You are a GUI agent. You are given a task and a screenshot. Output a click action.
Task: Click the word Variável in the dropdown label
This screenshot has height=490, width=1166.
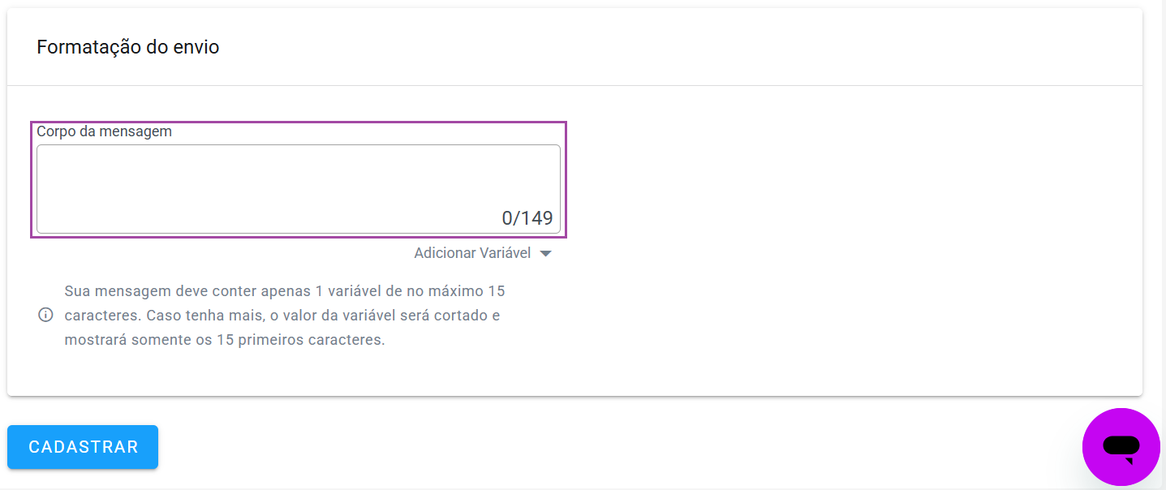505,253
